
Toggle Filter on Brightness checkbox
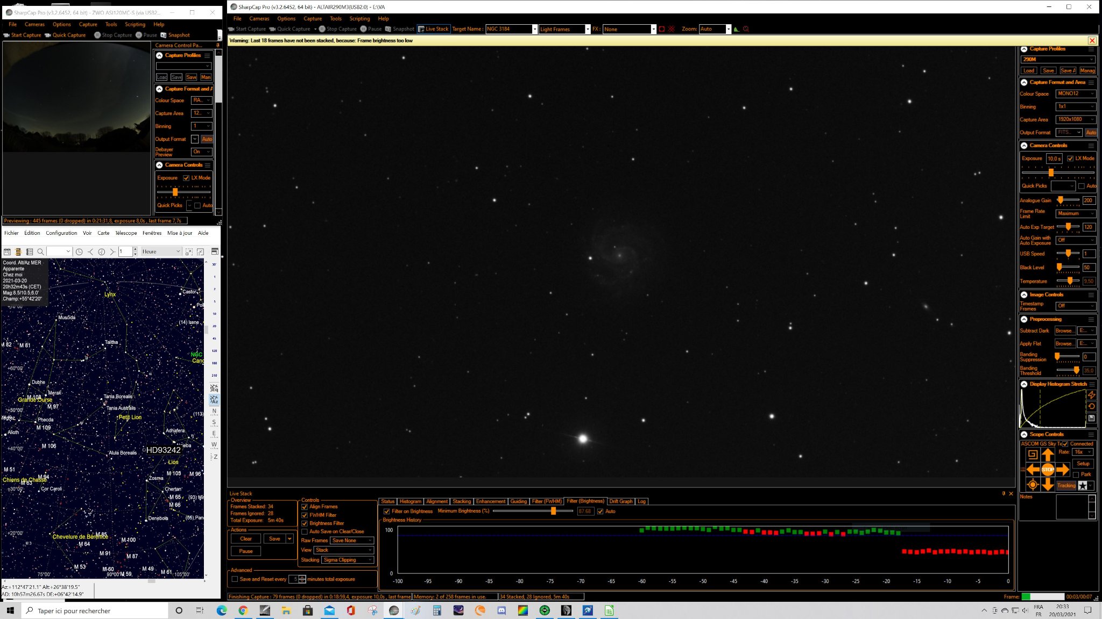pos(386,512)
